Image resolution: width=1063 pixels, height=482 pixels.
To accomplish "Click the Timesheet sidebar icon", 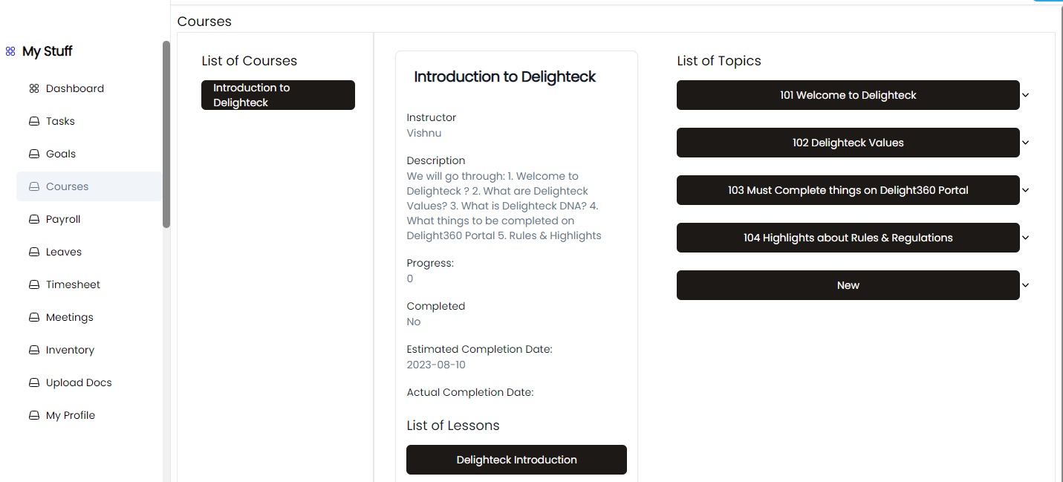I will (x=33, y=284).
